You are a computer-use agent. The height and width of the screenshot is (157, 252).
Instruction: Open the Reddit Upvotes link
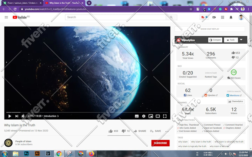point(211,95)
